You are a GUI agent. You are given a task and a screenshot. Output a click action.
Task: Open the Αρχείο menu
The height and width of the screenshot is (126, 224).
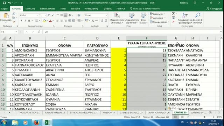[x=4, y=9]
